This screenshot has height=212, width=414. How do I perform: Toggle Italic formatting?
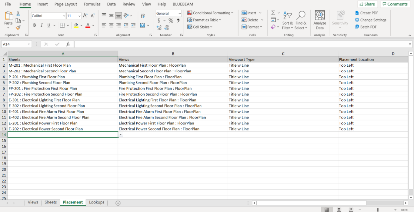(x=42, y=25)
